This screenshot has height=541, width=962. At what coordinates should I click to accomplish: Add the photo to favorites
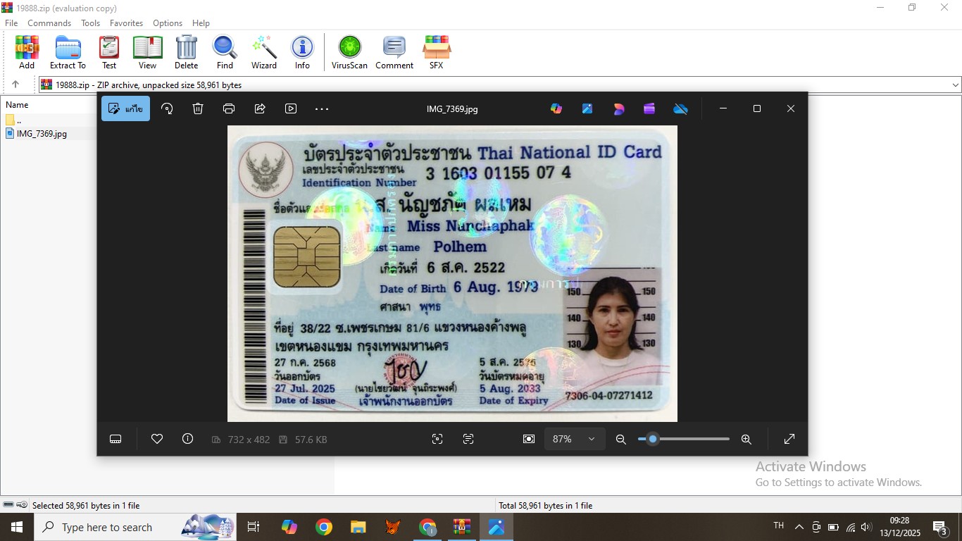coord(157,439)
